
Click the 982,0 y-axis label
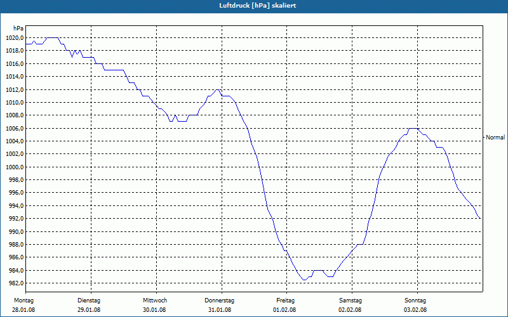click(16, 283)
